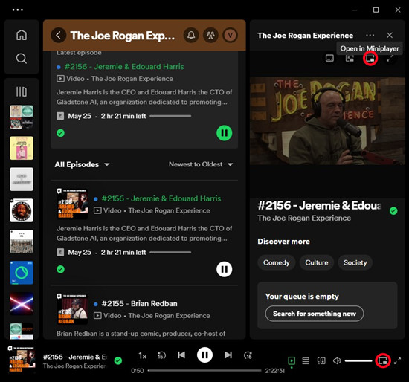Viewport: 409px width, 382px height.
Task: Open #2156 title link in All Episodes list
Action: pos(161,198)
